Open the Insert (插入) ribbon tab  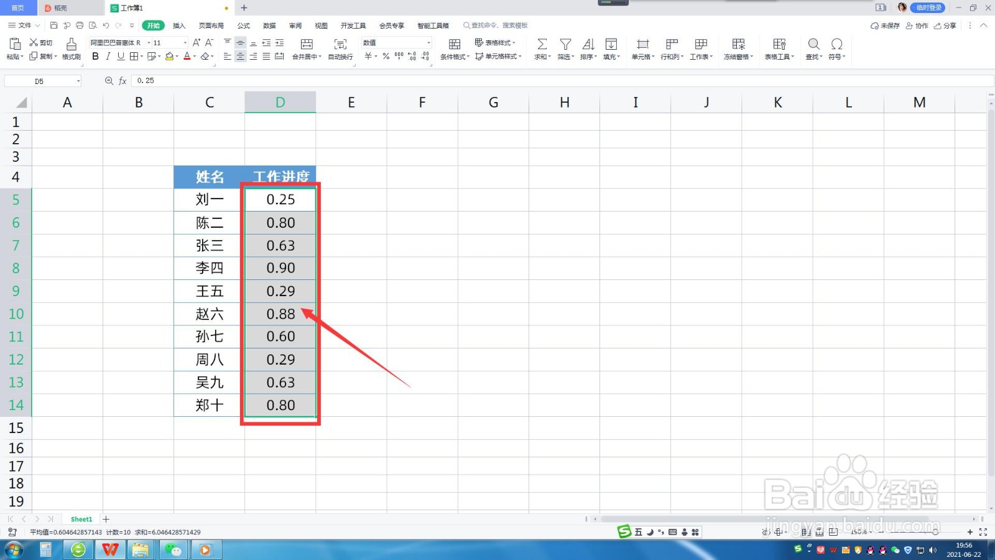point(179,26)
